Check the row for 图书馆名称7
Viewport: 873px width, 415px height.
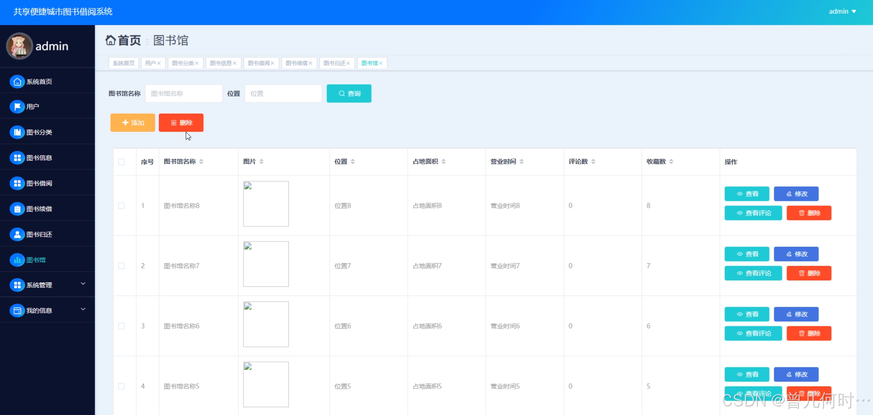click(x=121, y=266)
